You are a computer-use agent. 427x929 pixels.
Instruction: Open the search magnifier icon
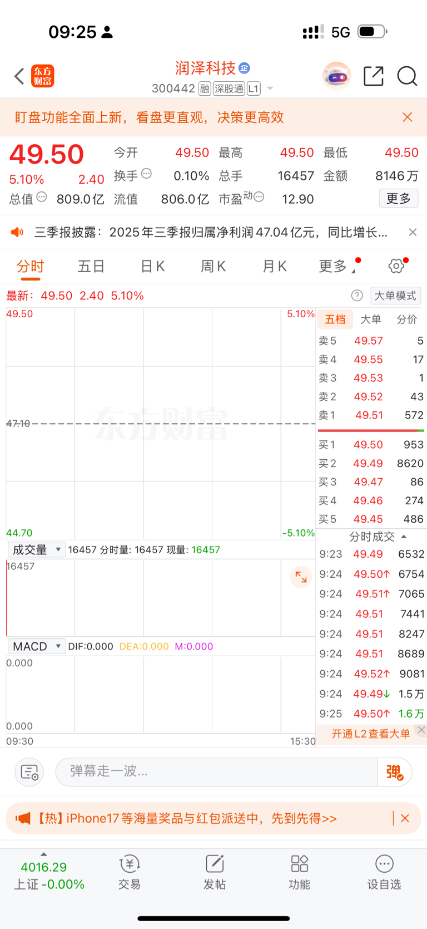point(407,76)
